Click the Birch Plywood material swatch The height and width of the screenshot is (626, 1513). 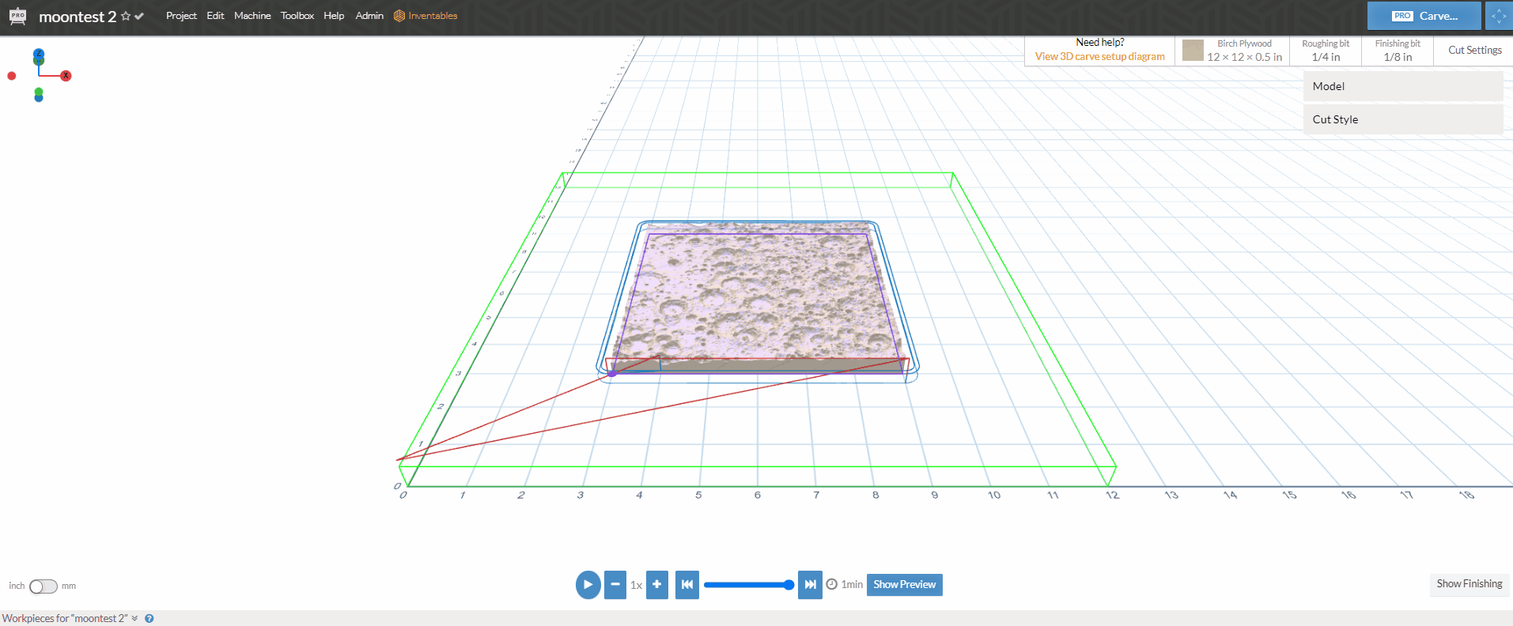(x=1193, y=51)
